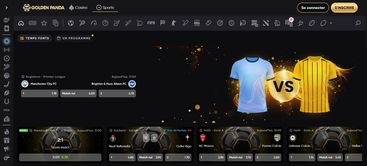Open the gift promotions icon in sidebar
The width and height of the screenshot is (367, 166).
(x=7, y=140)
